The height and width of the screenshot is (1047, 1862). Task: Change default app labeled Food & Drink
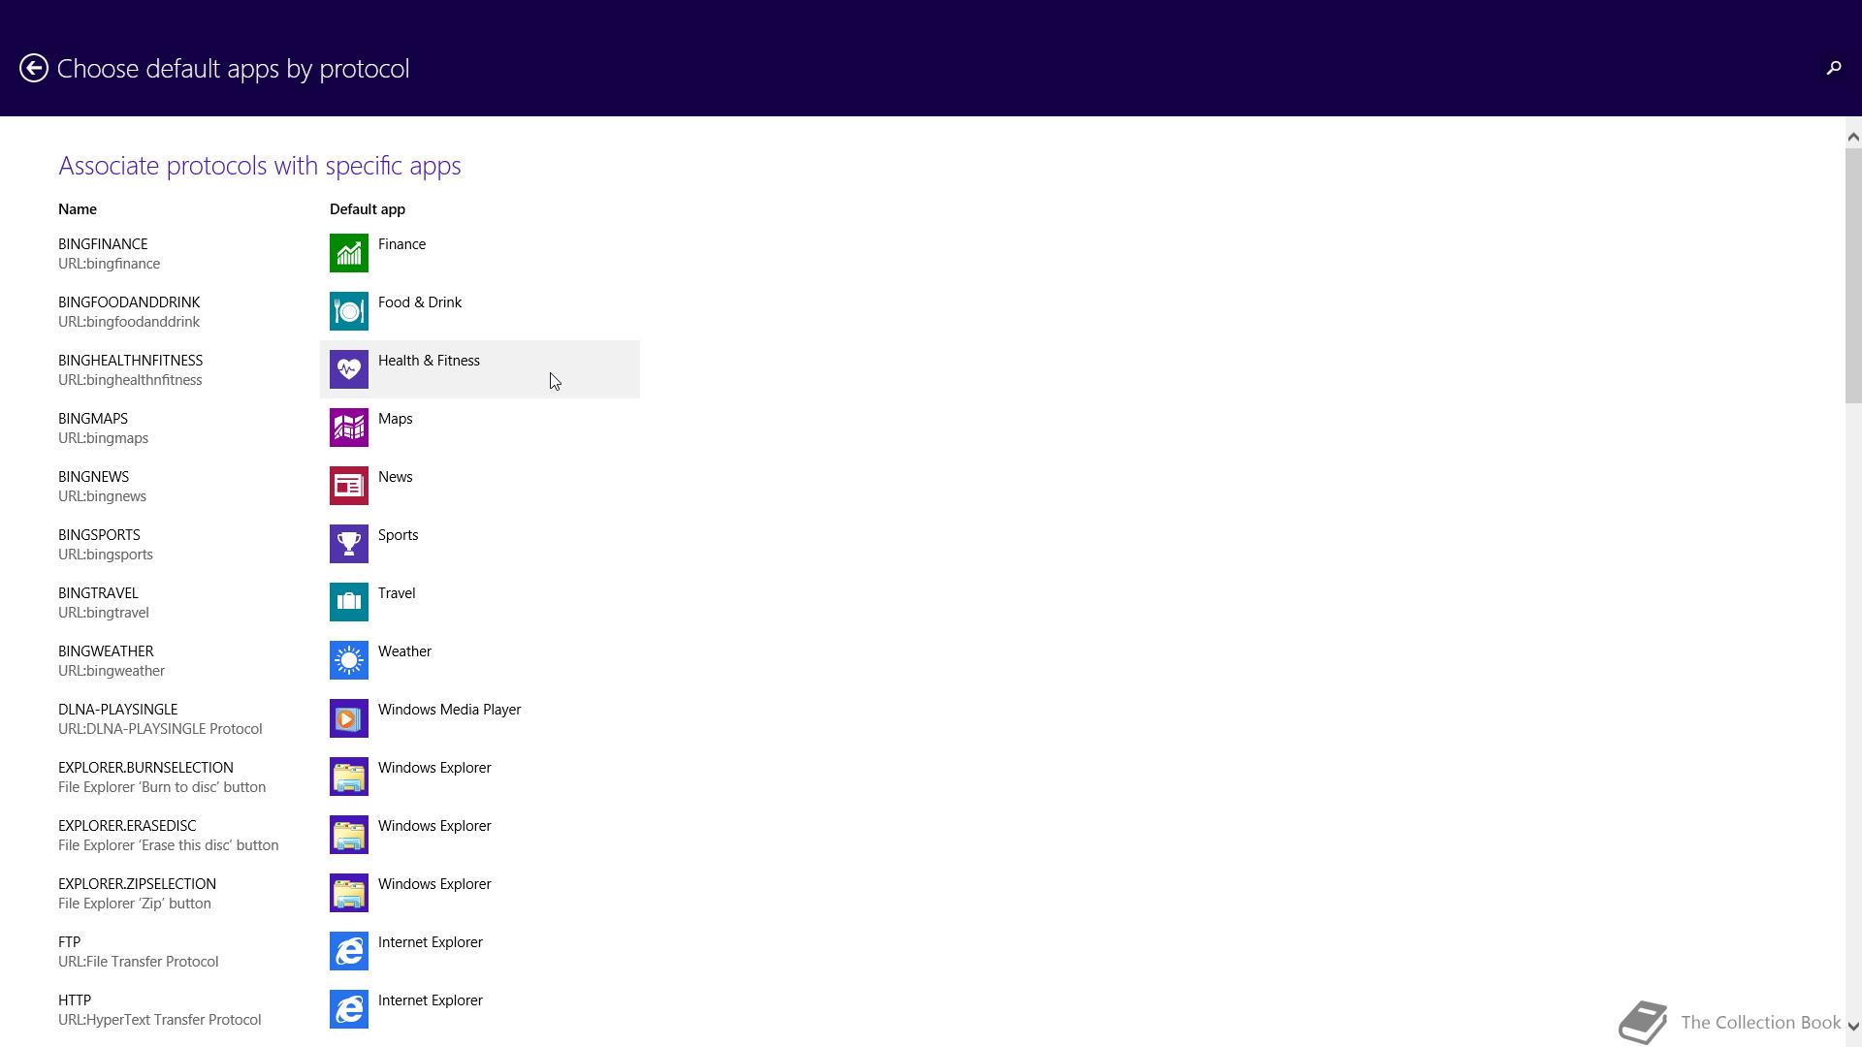[x=420, y=302]
